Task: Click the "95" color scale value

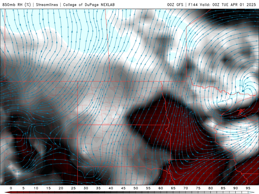Action: tap(248, 188)
